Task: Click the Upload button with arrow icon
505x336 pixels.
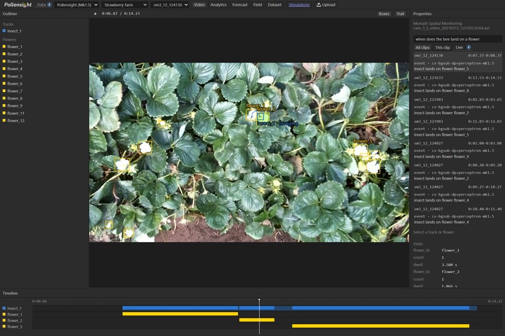Action: tap(326, 5)
